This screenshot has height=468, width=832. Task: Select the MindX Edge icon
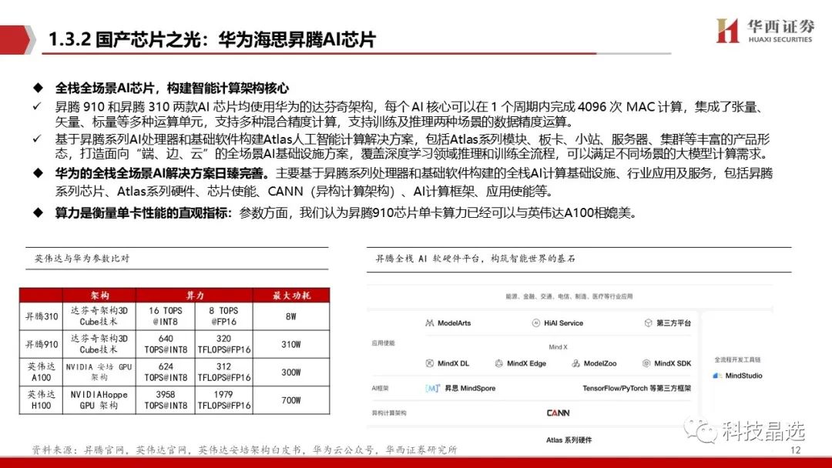coord(498,363)
